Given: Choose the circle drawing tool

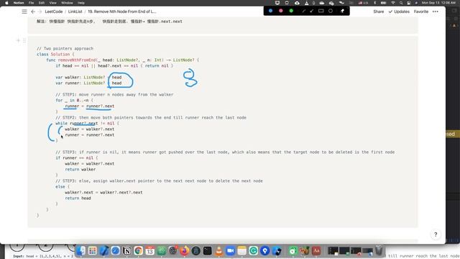Looking at the screenshot, I should click(x=331, y=11).
